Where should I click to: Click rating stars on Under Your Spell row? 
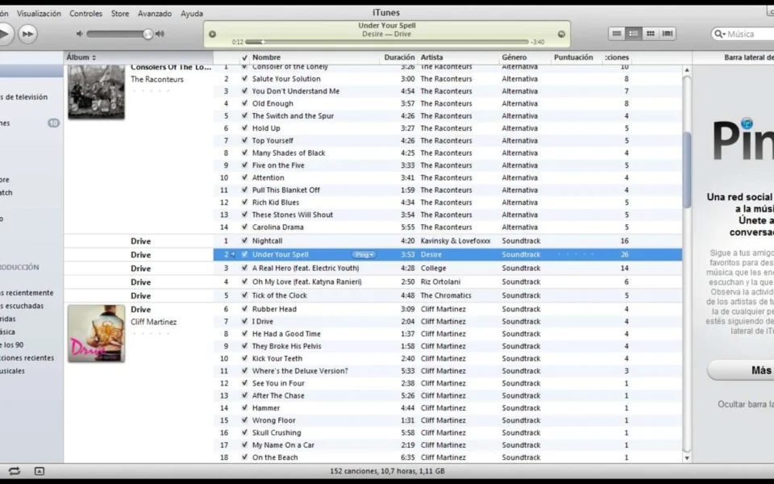(x=576, y=254)
